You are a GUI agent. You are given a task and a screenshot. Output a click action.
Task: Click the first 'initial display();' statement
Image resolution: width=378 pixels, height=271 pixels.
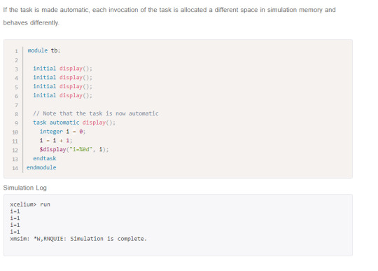[x=63, y=69]
